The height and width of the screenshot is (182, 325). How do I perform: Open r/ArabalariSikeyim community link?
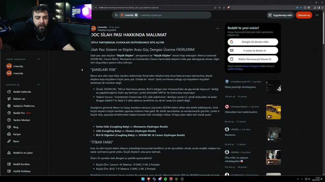click(x=239, y=107)
